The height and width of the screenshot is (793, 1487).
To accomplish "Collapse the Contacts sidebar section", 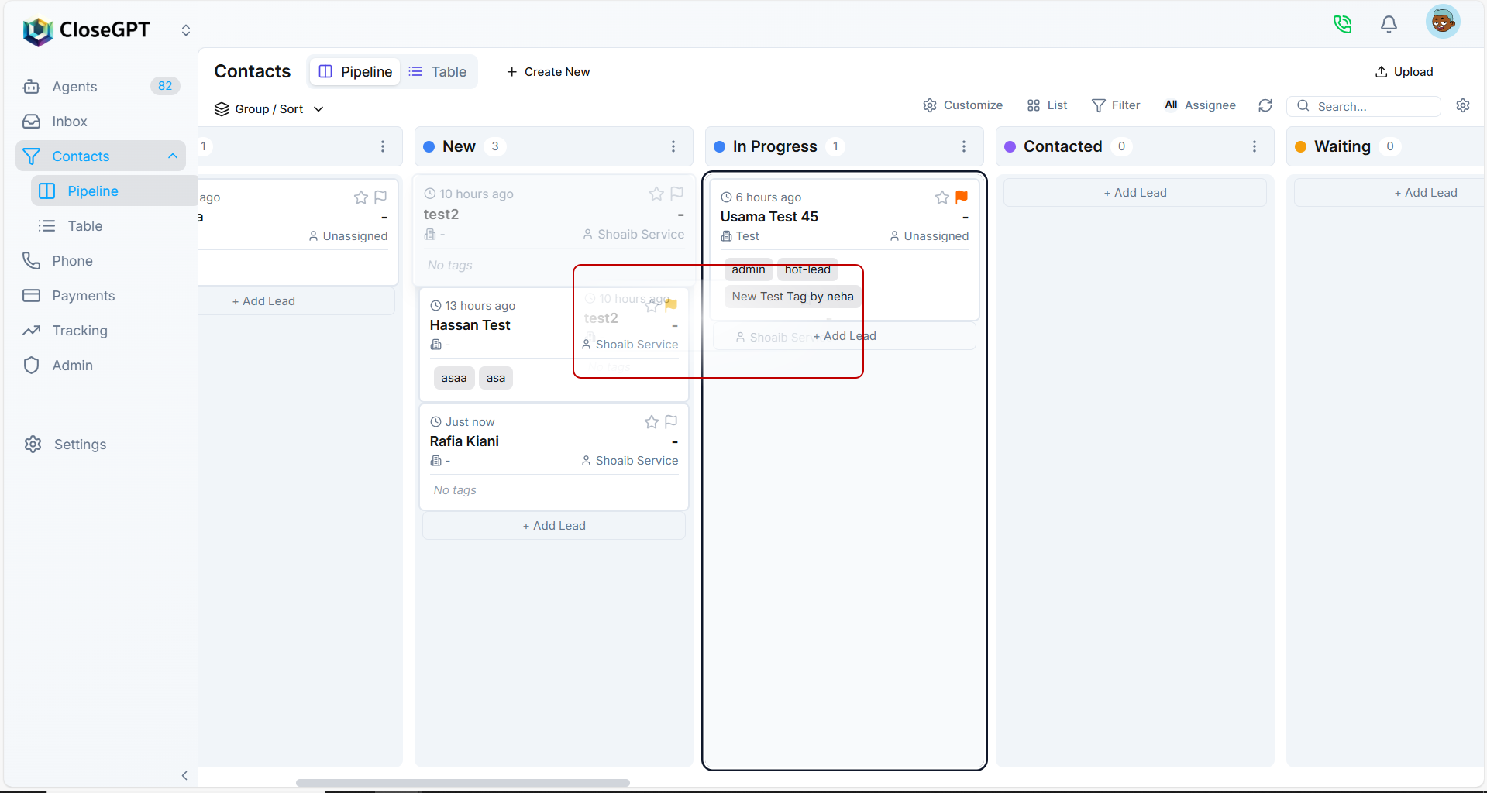I will [x=173, y=156].
